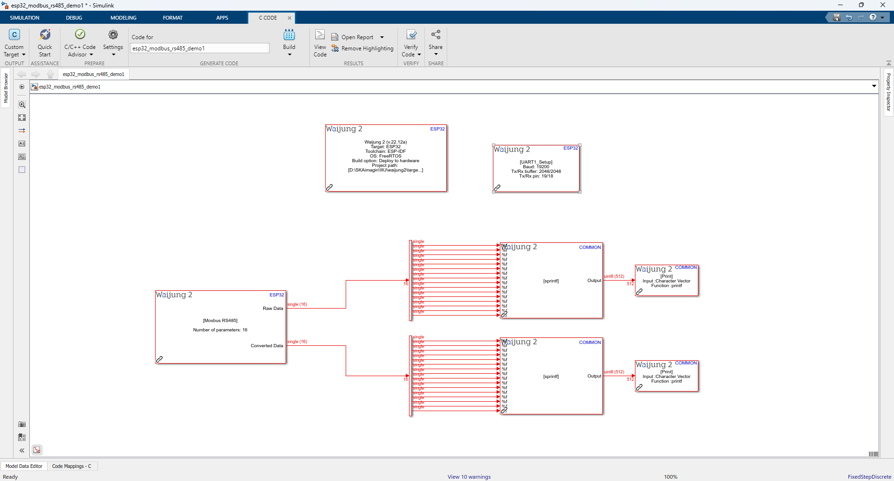Toggle the sample time legend arrows icon
Viewport: 894px width, 481px height.
click(22, 131)
